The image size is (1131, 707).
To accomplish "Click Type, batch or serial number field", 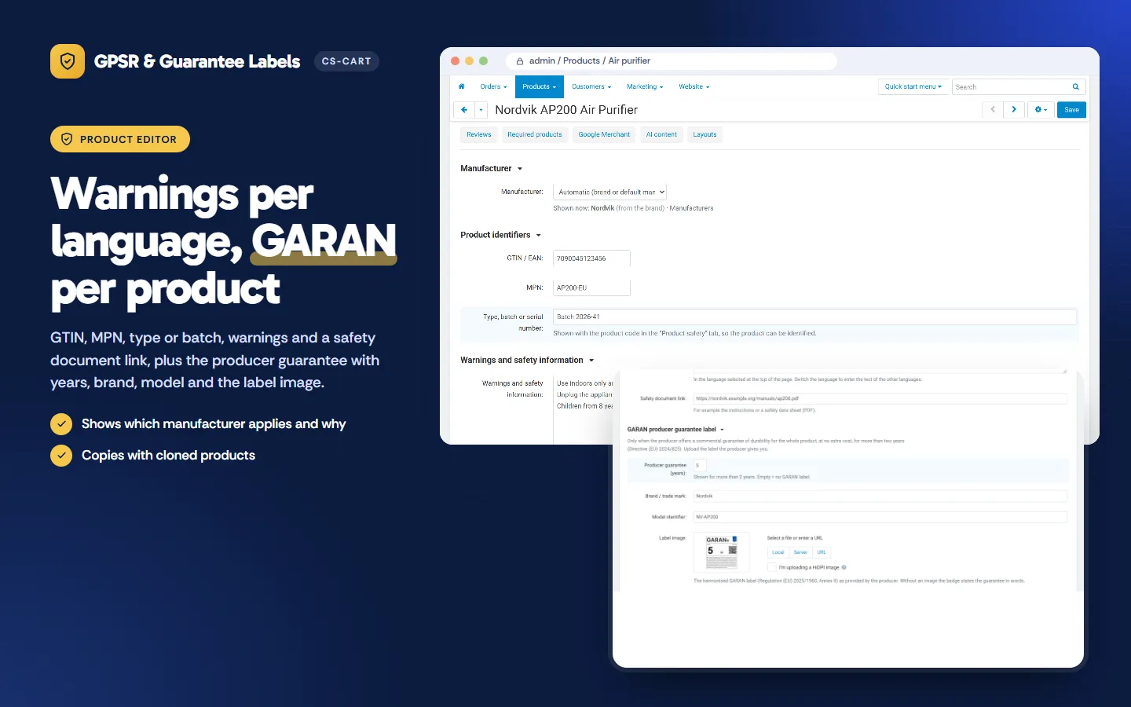I will [814, 317].
